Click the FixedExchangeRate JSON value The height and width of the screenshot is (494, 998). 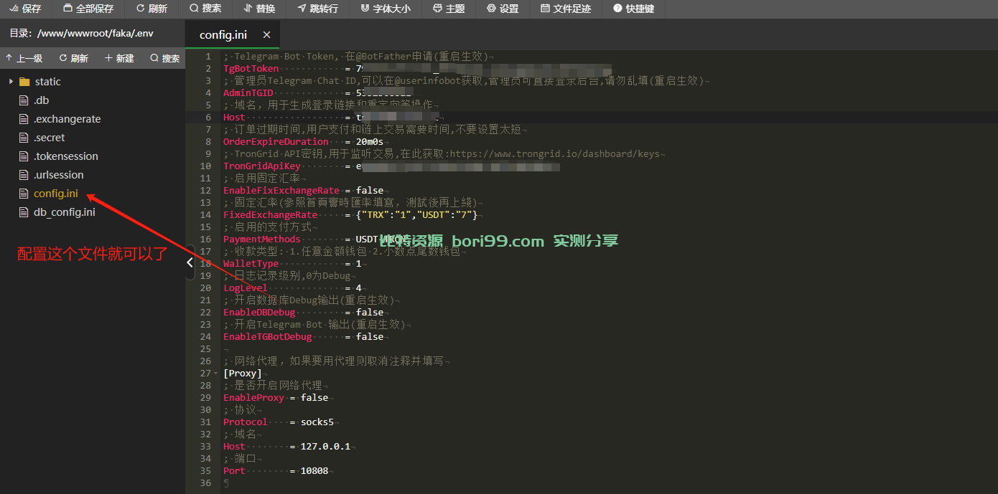pyautogui.click(x=416, y=215)
